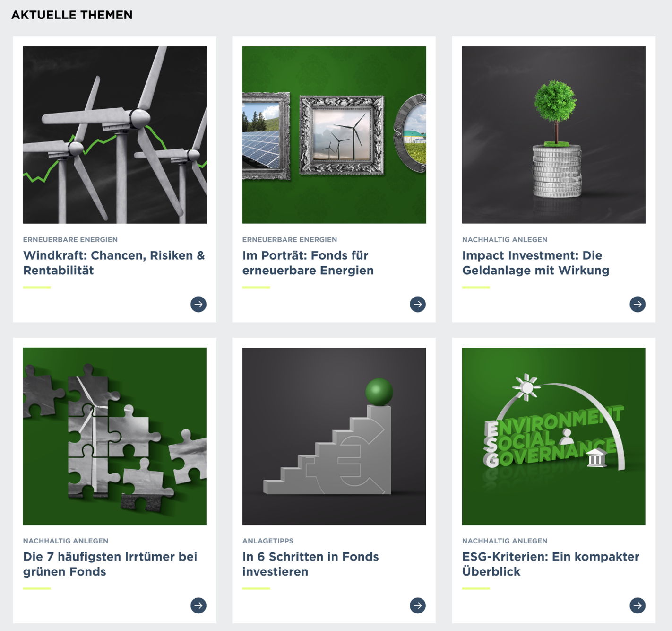Click arrow icon on In 6 Schritten card
Screen dimensions: 672x631
tap(418, 605)
